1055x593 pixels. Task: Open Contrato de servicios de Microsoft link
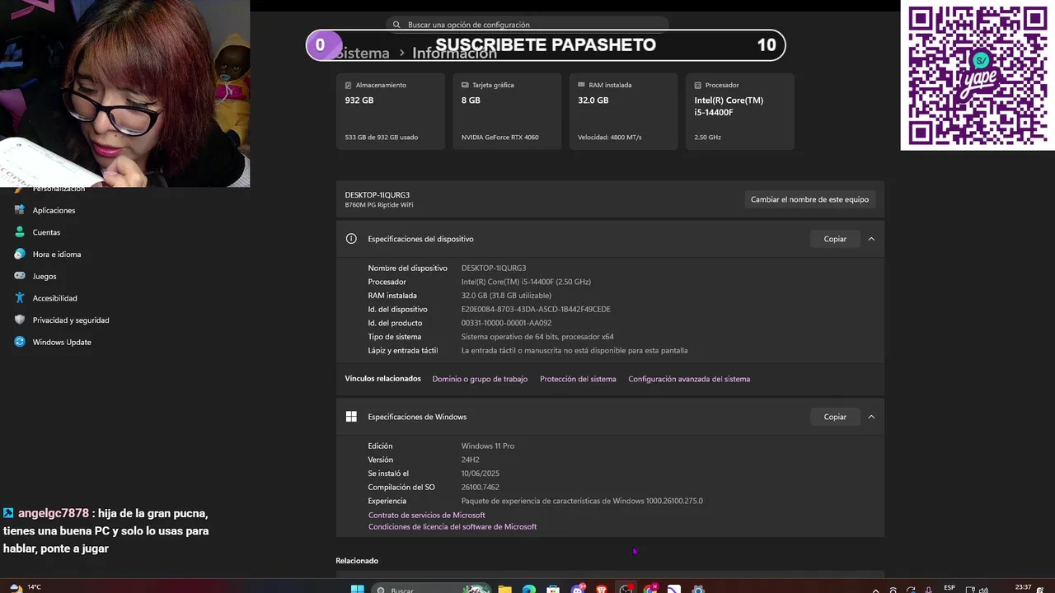click(427, 515)
